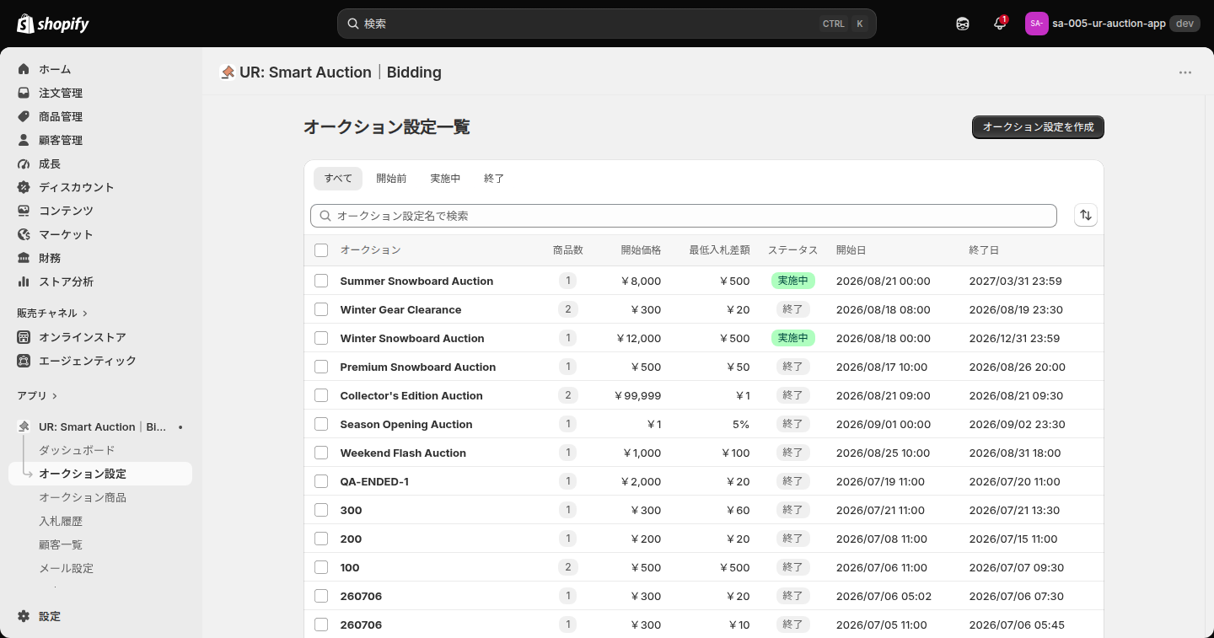This screenshot has height=638, width=1214.
Task: Open 商品管理 products tag icon
Action: (24, 116)
